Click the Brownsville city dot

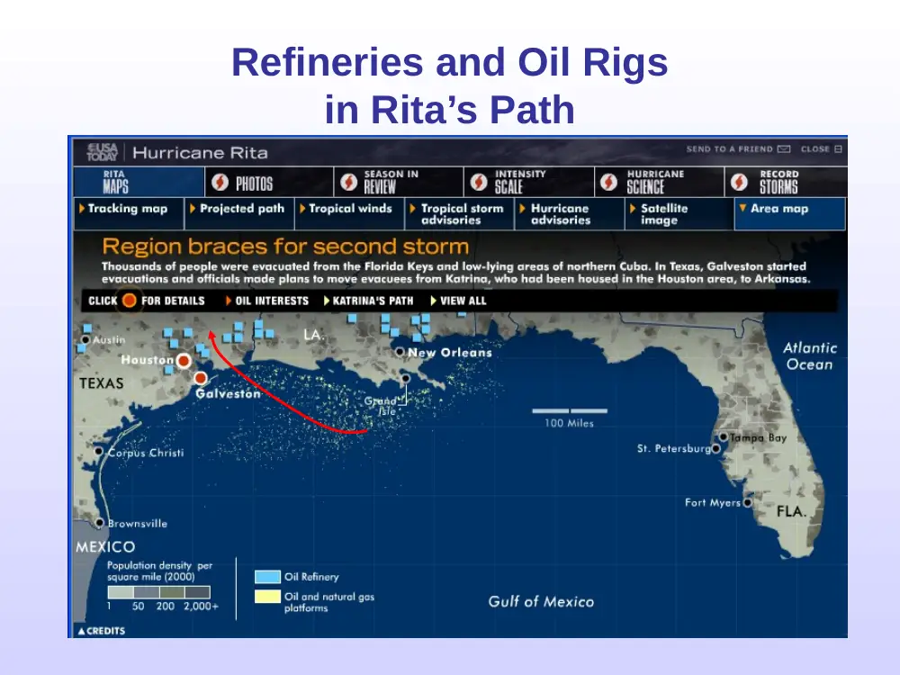pyautogui.click(x=100, y=522)
